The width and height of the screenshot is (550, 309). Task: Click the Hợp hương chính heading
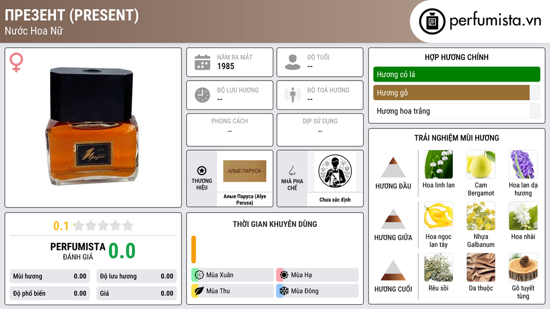(x=457, y=57)
